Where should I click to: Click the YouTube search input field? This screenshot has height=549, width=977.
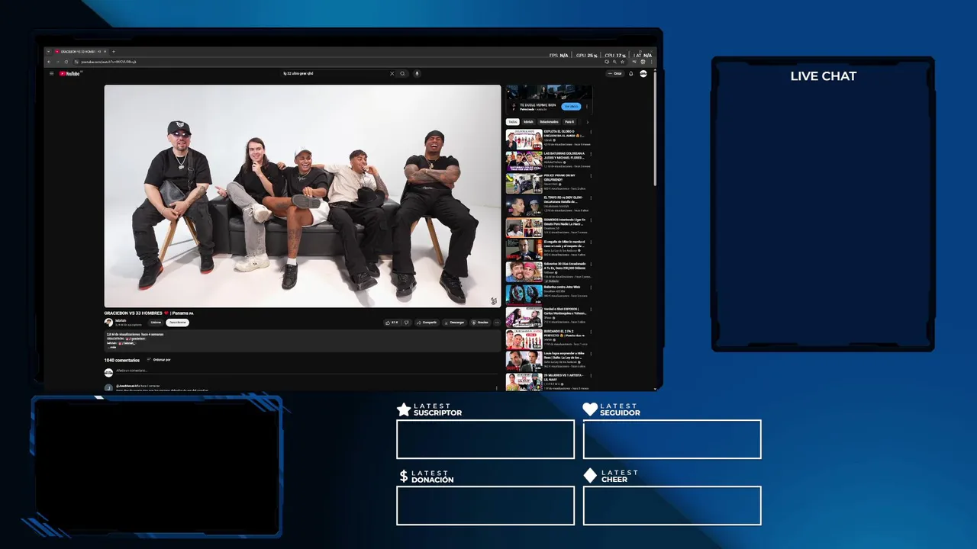334,73
